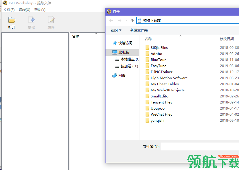Select the SmallEditor folder name

coord(160,96)
